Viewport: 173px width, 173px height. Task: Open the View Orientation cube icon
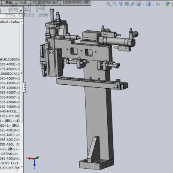(139, 4)
